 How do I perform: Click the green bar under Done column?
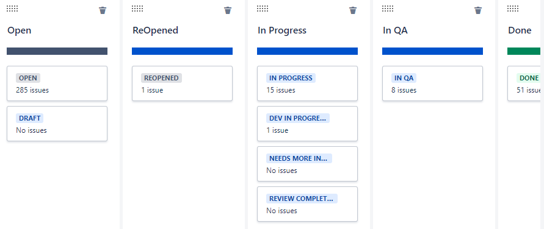[524, 51]
